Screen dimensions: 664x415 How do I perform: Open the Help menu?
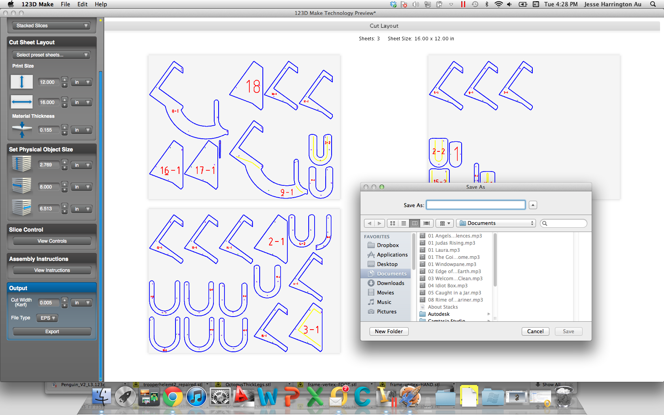tap(101, 4)
